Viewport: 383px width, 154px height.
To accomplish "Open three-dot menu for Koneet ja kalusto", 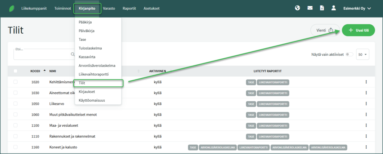I will 366,147.
